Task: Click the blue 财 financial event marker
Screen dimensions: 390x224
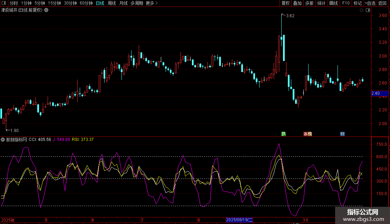Action: coord(342,134)
